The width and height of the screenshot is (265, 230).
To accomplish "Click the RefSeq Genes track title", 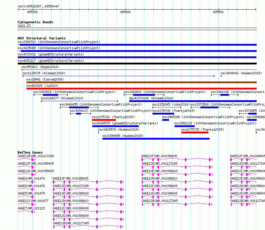I will point(30,152).
